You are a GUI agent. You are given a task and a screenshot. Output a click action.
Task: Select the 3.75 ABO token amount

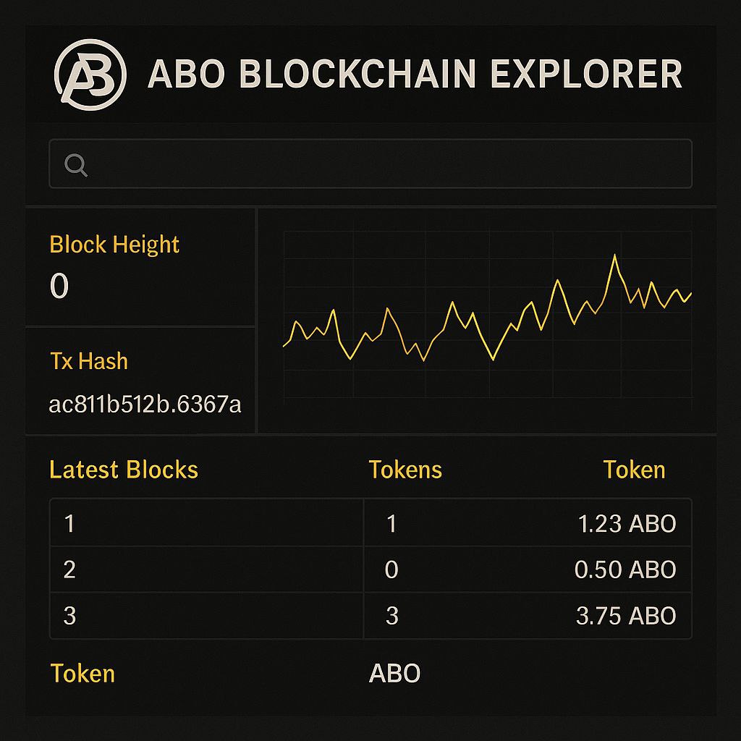[626, 616]
